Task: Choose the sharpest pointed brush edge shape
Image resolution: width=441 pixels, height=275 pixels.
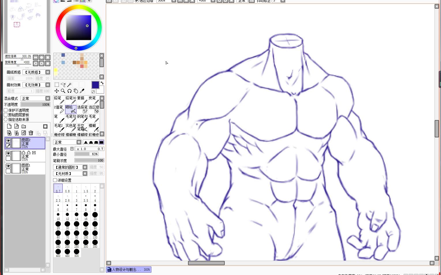Action: pos(86,142)
